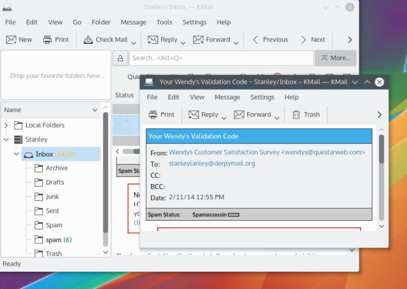Open Reply dropdown arrow in main toolbar
Viewport: 407px width, 289px height.
click(x=183, y=42)
